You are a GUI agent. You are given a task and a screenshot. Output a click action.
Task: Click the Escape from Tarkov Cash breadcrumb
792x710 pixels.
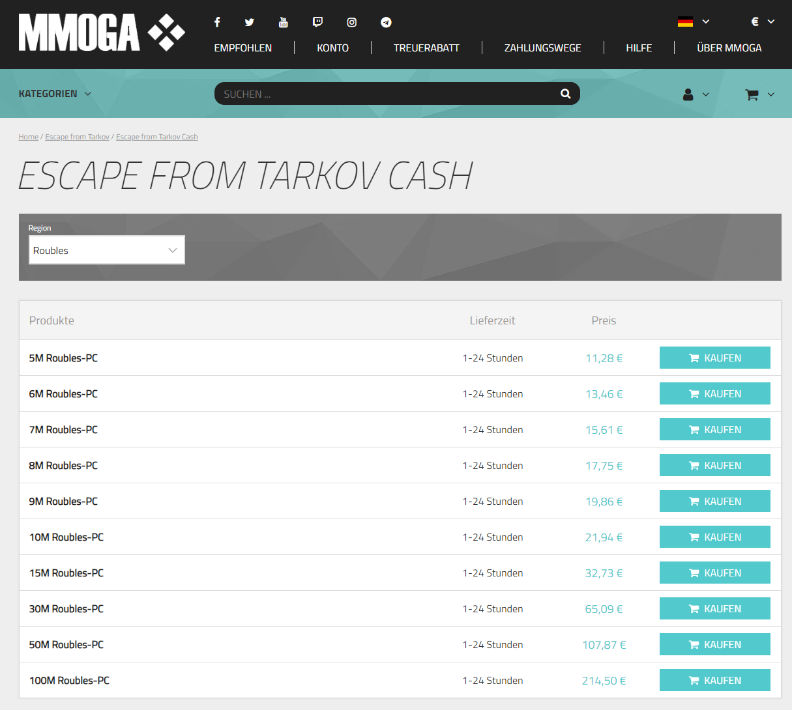coord(156,137)
